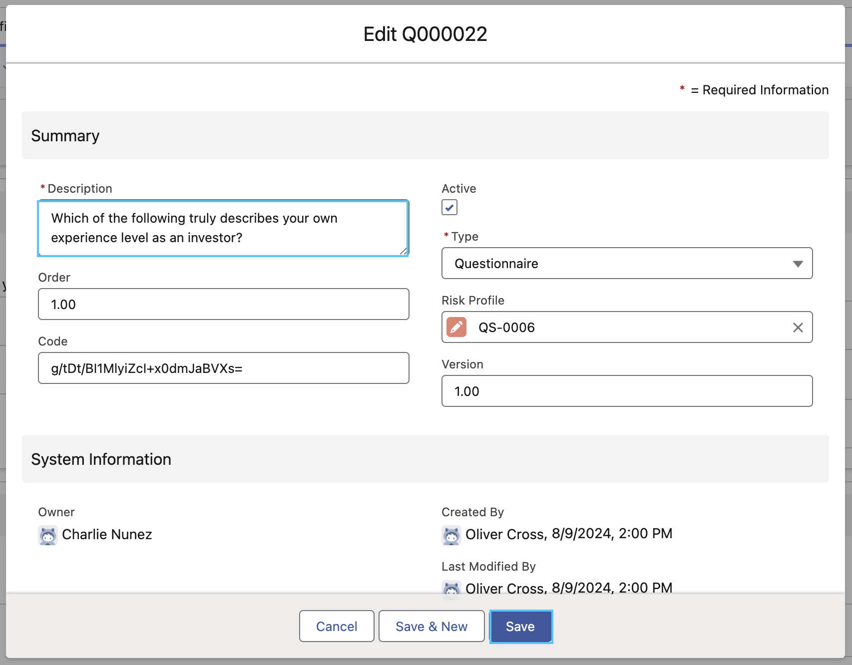Viewport: 852px width, 665px height.
Task: Click the Version field showing 1.00
Action: coord(627,391)
